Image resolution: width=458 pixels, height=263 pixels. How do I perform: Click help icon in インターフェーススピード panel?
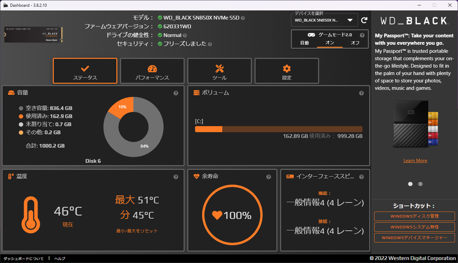point(361,176)
